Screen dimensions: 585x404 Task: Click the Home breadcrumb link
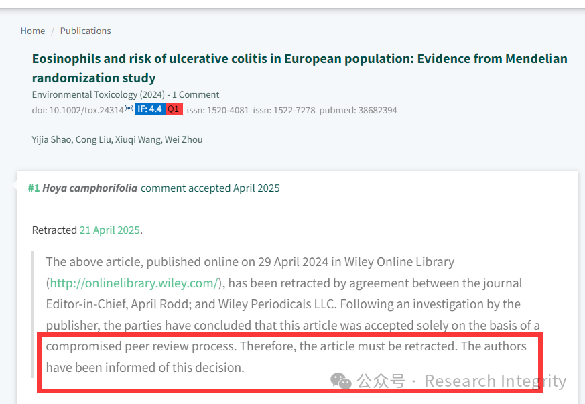[x=33, y=31]
